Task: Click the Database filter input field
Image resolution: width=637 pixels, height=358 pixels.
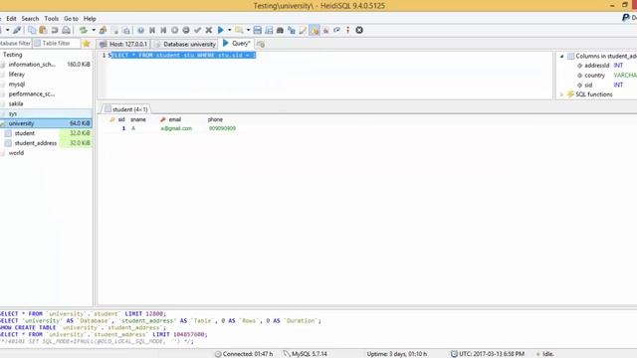Action: [16, 43]
